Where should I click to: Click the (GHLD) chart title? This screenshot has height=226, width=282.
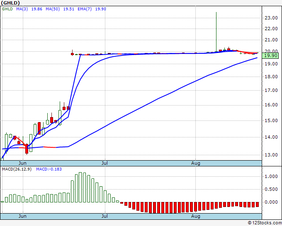(x=10, y=3)
